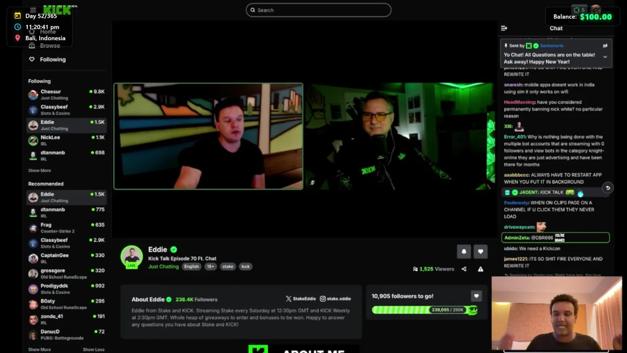Open NickLee channel in Following list

point(67,140)
